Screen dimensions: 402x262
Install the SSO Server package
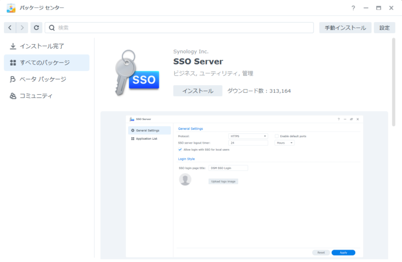tap(197, 91)
